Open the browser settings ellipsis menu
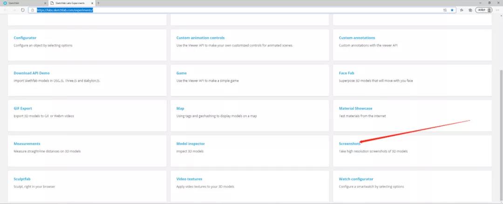Screen dimensions: 503x204 [x=497, y=10]
